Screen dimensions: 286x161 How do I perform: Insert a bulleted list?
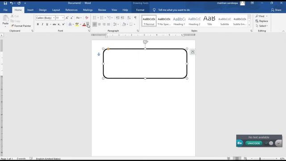click(94, 18)
